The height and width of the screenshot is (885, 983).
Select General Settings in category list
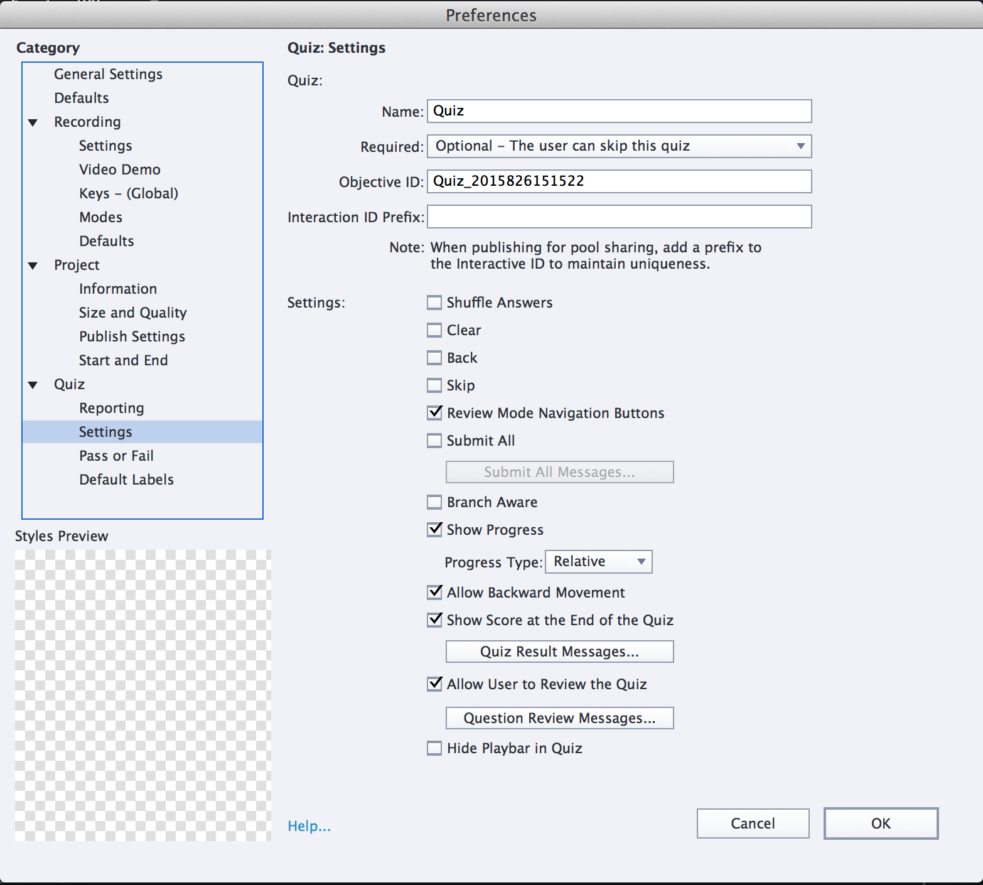[108, 74]
